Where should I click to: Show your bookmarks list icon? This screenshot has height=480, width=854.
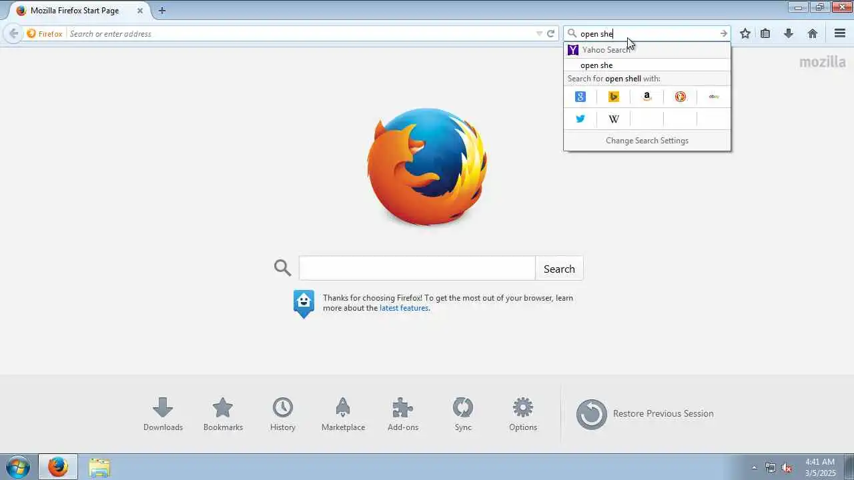coord(765,33)
